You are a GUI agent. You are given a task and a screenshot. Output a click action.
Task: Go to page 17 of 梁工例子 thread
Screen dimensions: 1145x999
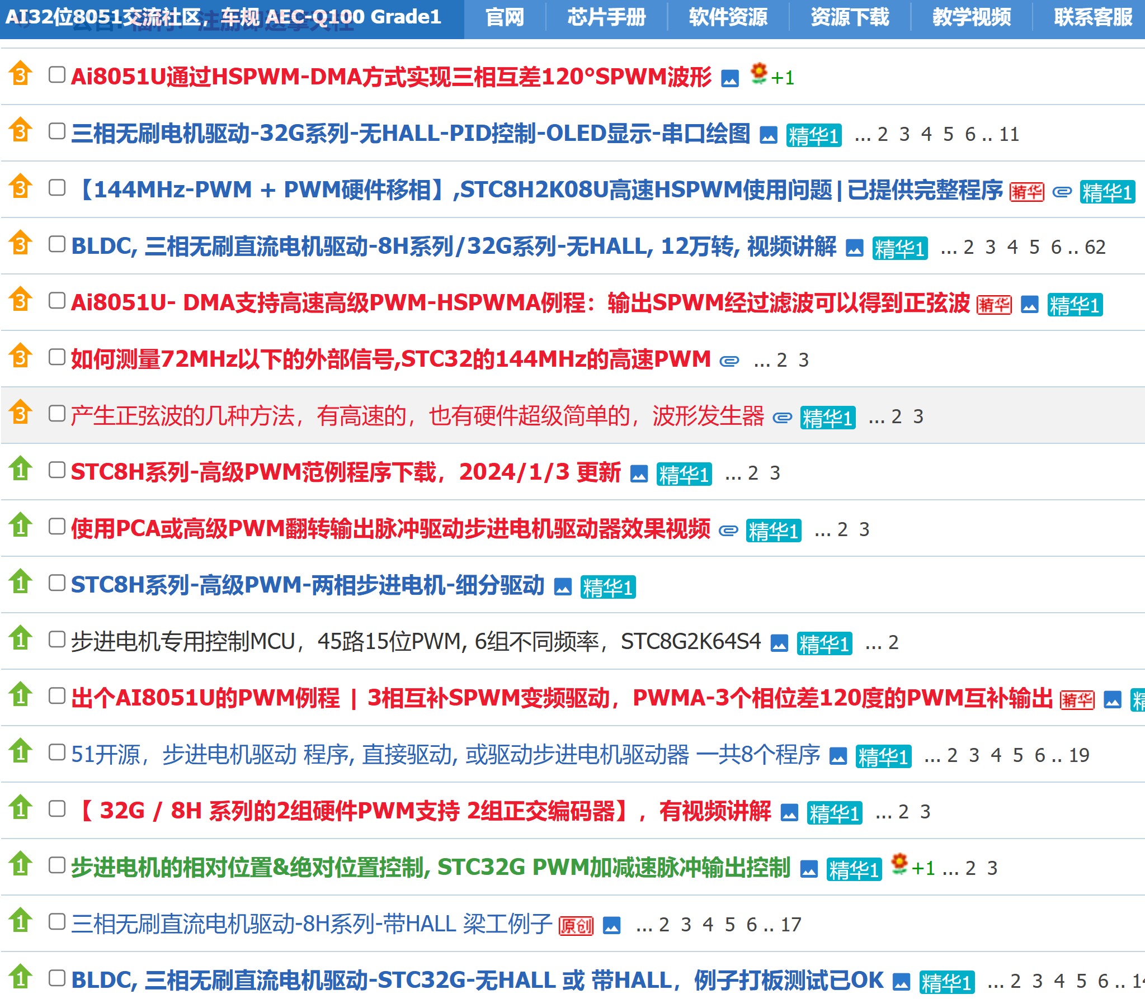pyautogui.click(x=791, y=925)
